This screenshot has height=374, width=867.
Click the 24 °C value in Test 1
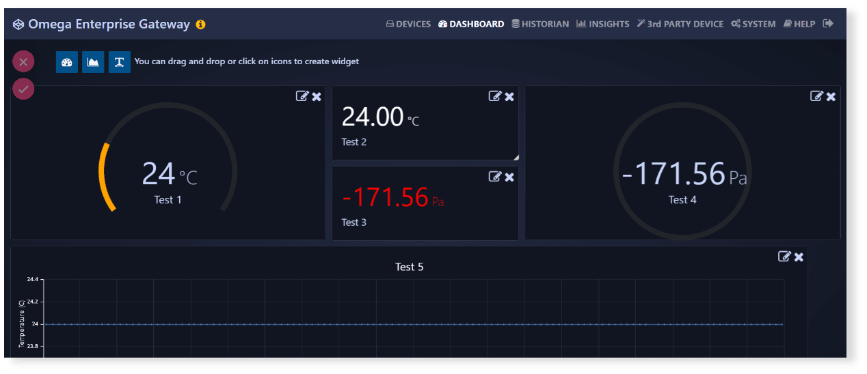coord(170,174)
